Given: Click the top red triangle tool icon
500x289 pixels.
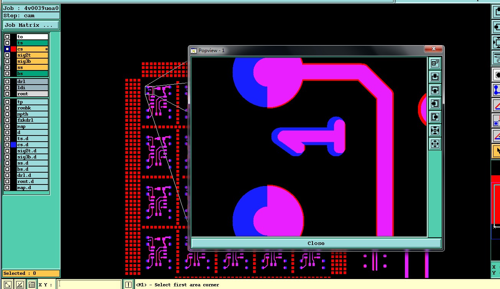Looking at the screenshot, I should point(496,105).
